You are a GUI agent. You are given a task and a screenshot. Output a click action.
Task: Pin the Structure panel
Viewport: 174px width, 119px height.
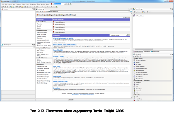pos(32,9)
